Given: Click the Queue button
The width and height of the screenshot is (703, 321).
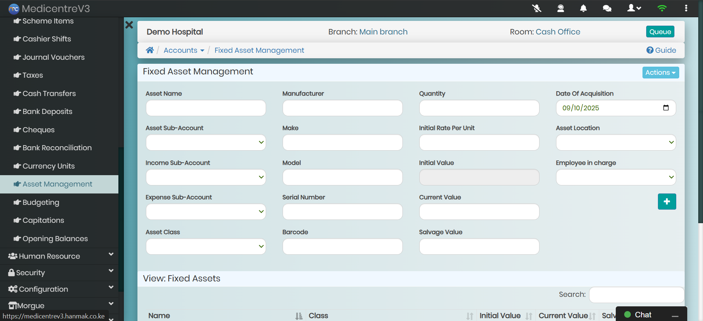Looking at the screenshot, I should pyautogui.click(x=660, y=32).
